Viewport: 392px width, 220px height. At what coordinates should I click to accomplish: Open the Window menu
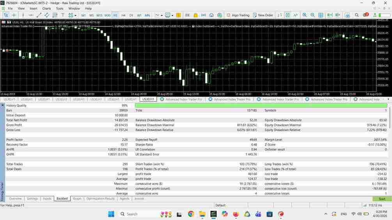point(74,9)
